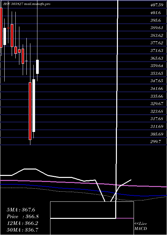Screen dimensions: 167x235
Task: Click the 347.65 price axis label
Action: [x=157, y=81]
